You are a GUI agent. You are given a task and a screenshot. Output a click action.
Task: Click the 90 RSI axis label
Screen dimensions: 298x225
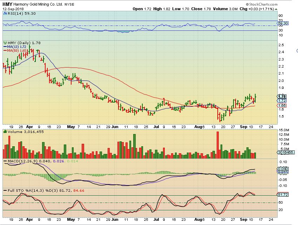[x=280, y=15]
